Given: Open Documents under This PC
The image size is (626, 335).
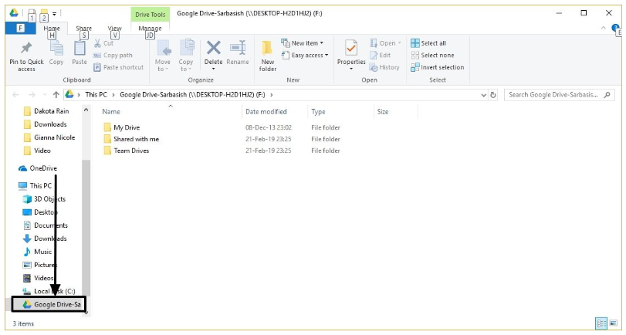Looking at the screenshot, I should (x=46, y=225).
